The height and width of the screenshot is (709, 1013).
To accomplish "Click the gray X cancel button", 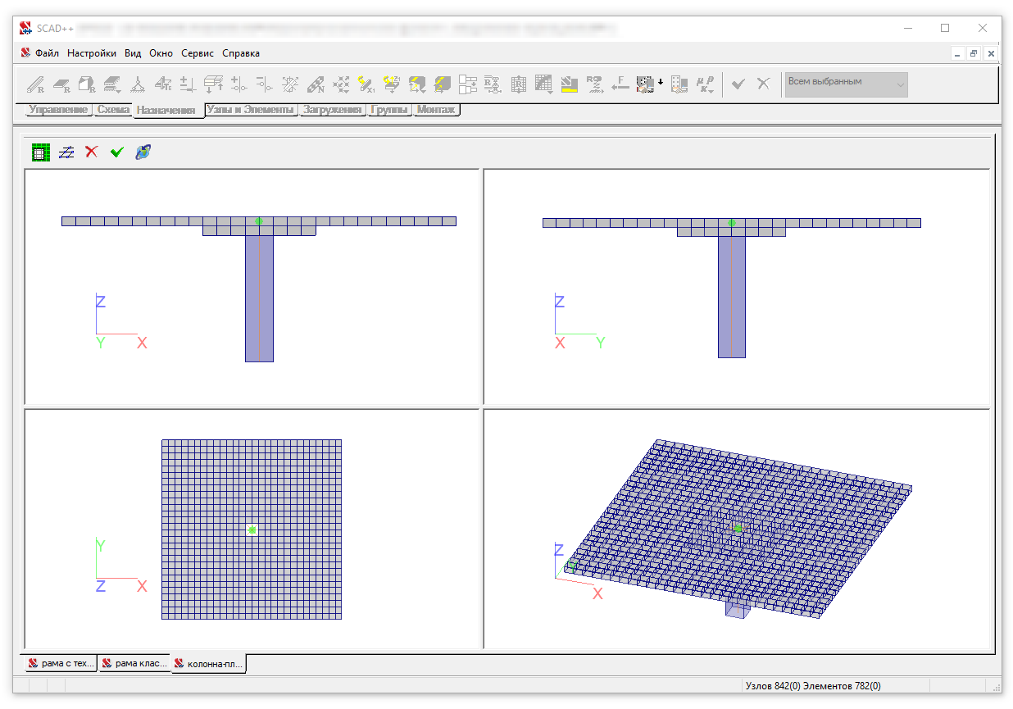I will (763, 84).
